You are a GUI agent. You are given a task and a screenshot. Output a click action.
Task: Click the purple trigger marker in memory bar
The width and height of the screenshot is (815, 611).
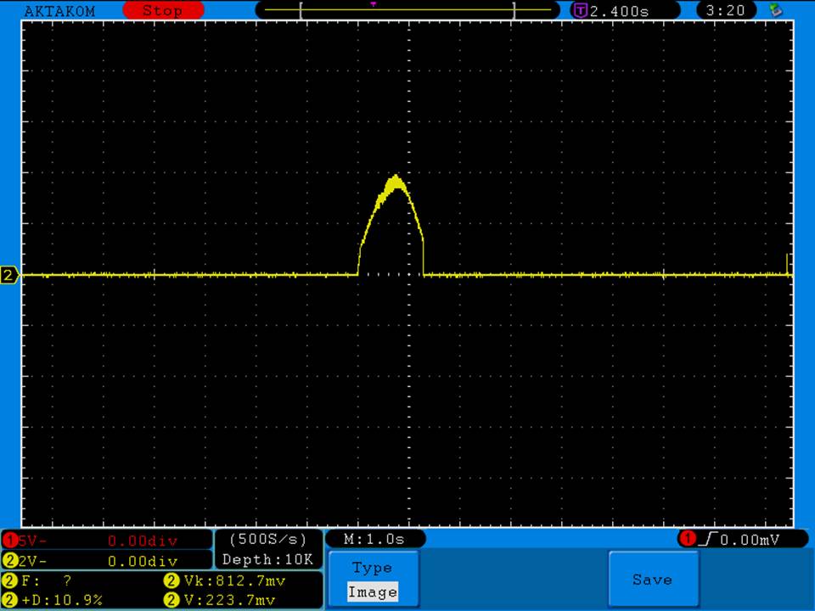tap(374, 4)
